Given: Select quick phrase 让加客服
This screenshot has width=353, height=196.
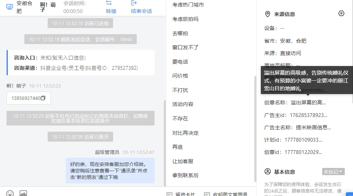Looking at the screenshot, I should click(x=183, y=161).
